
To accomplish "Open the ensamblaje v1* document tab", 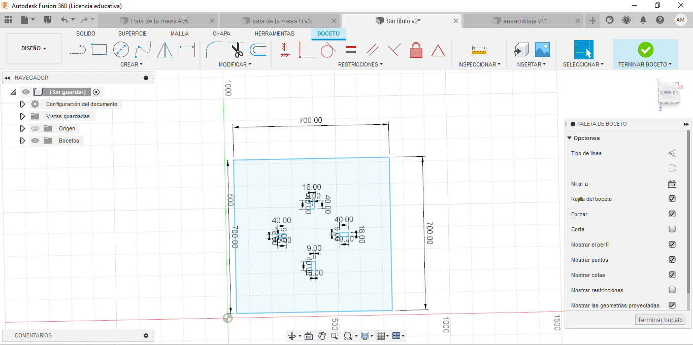I will 524,21.
